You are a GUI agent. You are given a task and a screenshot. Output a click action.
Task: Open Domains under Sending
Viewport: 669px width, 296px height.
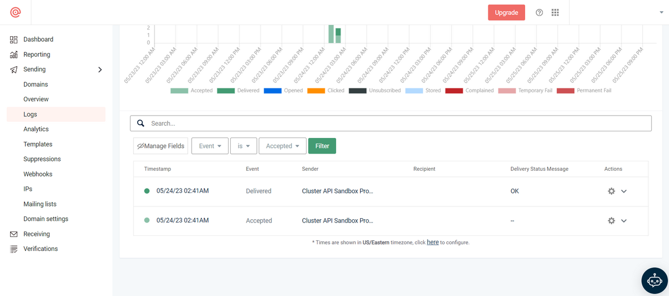coord(36,85)
